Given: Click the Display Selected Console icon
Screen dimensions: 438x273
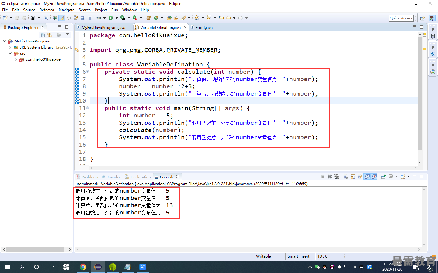Looking at the screenshot, I should coord(391,177).
